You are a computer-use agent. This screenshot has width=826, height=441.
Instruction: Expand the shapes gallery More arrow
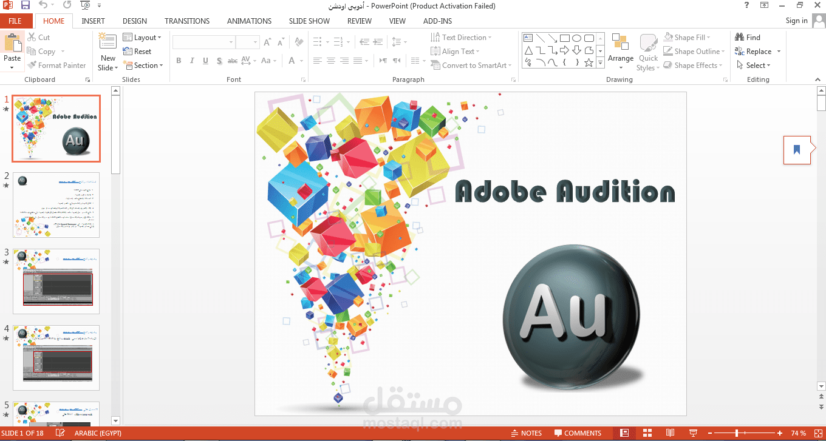point(601,62)
